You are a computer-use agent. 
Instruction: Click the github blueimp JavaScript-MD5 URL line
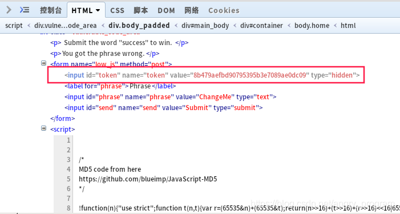click(x=148, y=179)
